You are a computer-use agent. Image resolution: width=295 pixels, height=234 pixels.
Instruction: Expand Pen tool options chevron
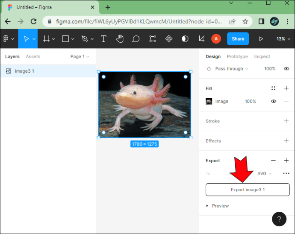(92, 39)
